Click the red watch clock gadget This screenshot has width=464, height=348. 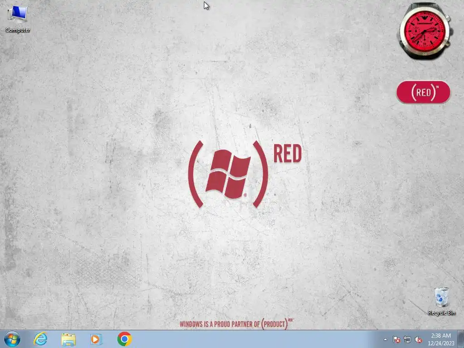[x=425, y=30]
